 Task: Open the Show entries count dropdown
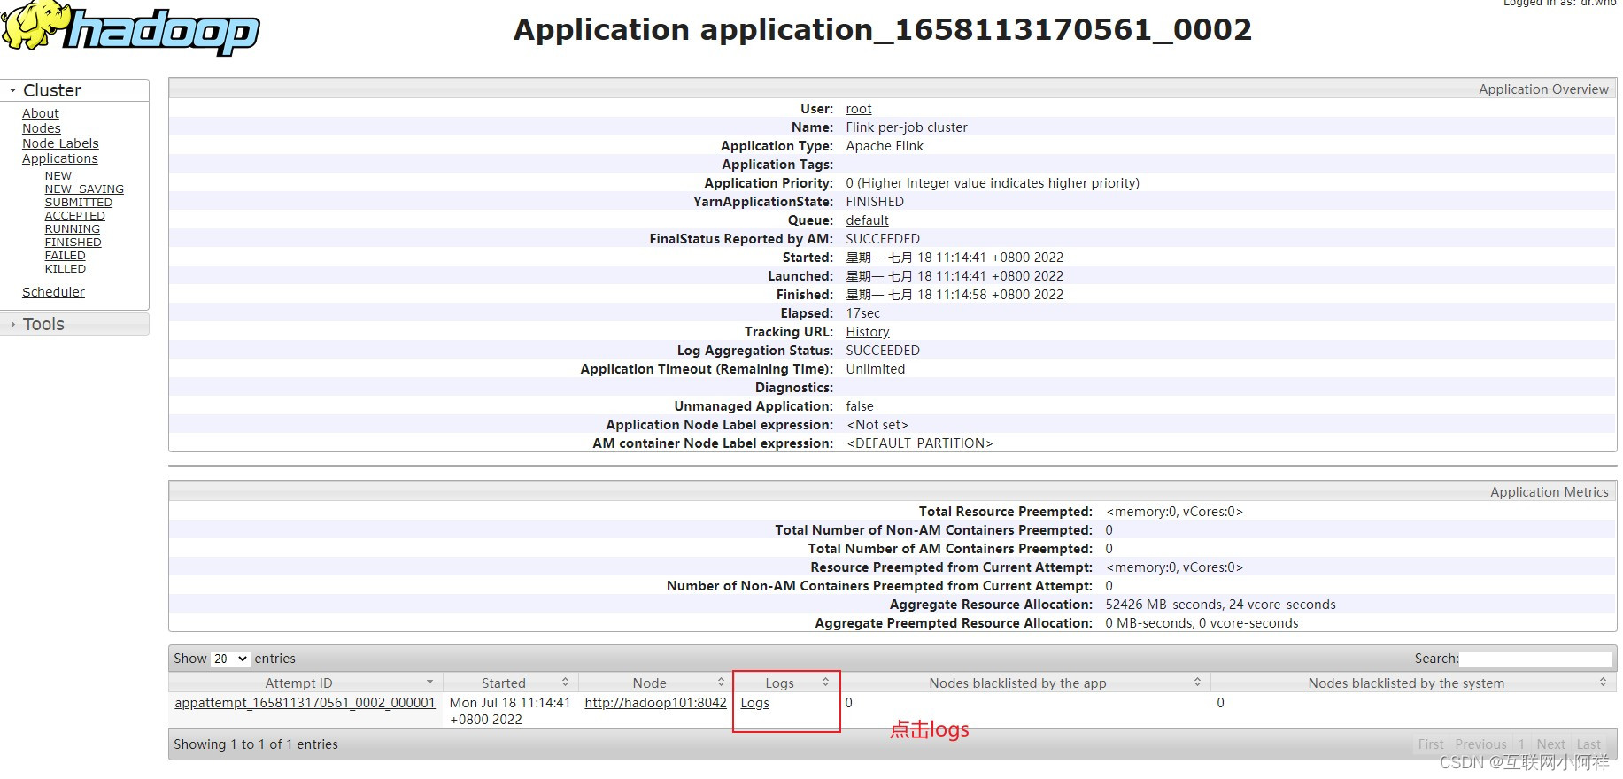point(230,659)
